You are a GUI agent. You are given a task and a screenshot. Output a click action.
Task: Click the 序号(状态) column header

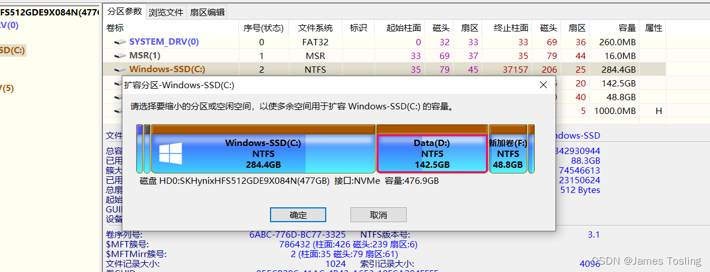click(x=263, y=28)
